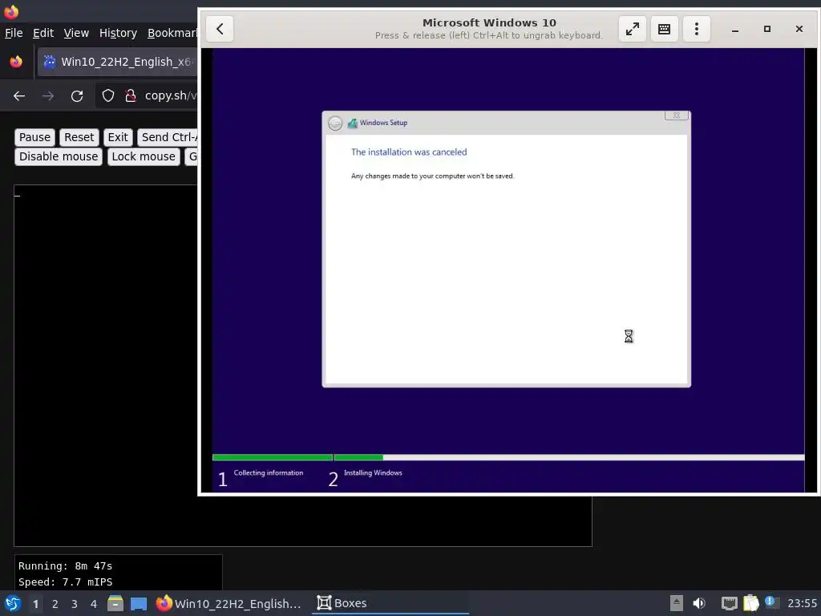The image size is (821, 616).
Task: Click the Lock mouse button
Action: point(144,156)
